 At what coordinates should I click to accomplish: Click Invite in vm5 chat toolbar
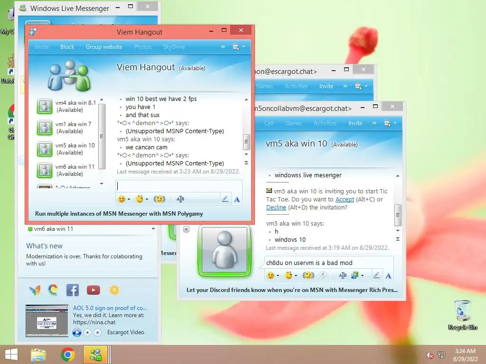[355, 123]
